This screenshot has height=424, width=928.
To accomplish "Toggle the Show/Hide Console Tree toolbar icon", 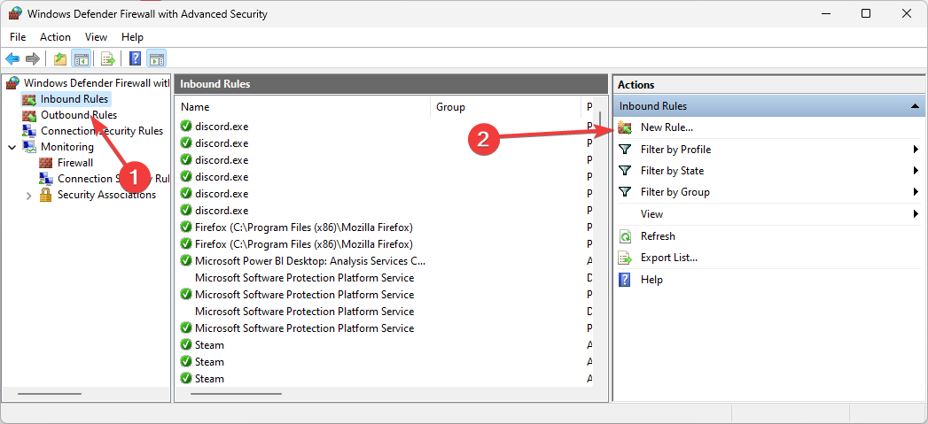I will [81, 58].
